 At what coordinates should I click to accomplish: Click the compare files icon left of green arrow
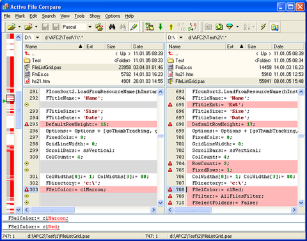(150, 27)
